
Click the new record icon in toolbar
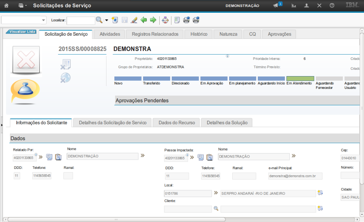114,20
